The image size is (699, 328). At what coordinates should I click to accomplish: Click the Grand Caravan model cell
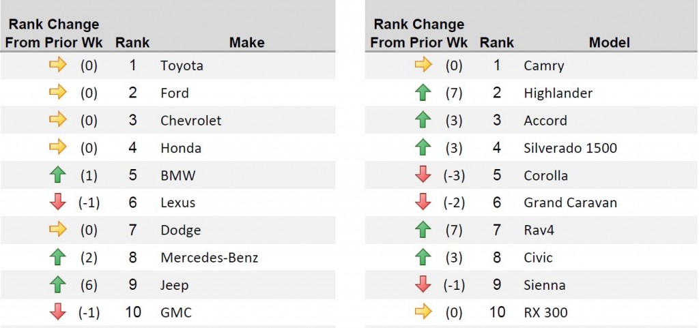click(570, 203)
